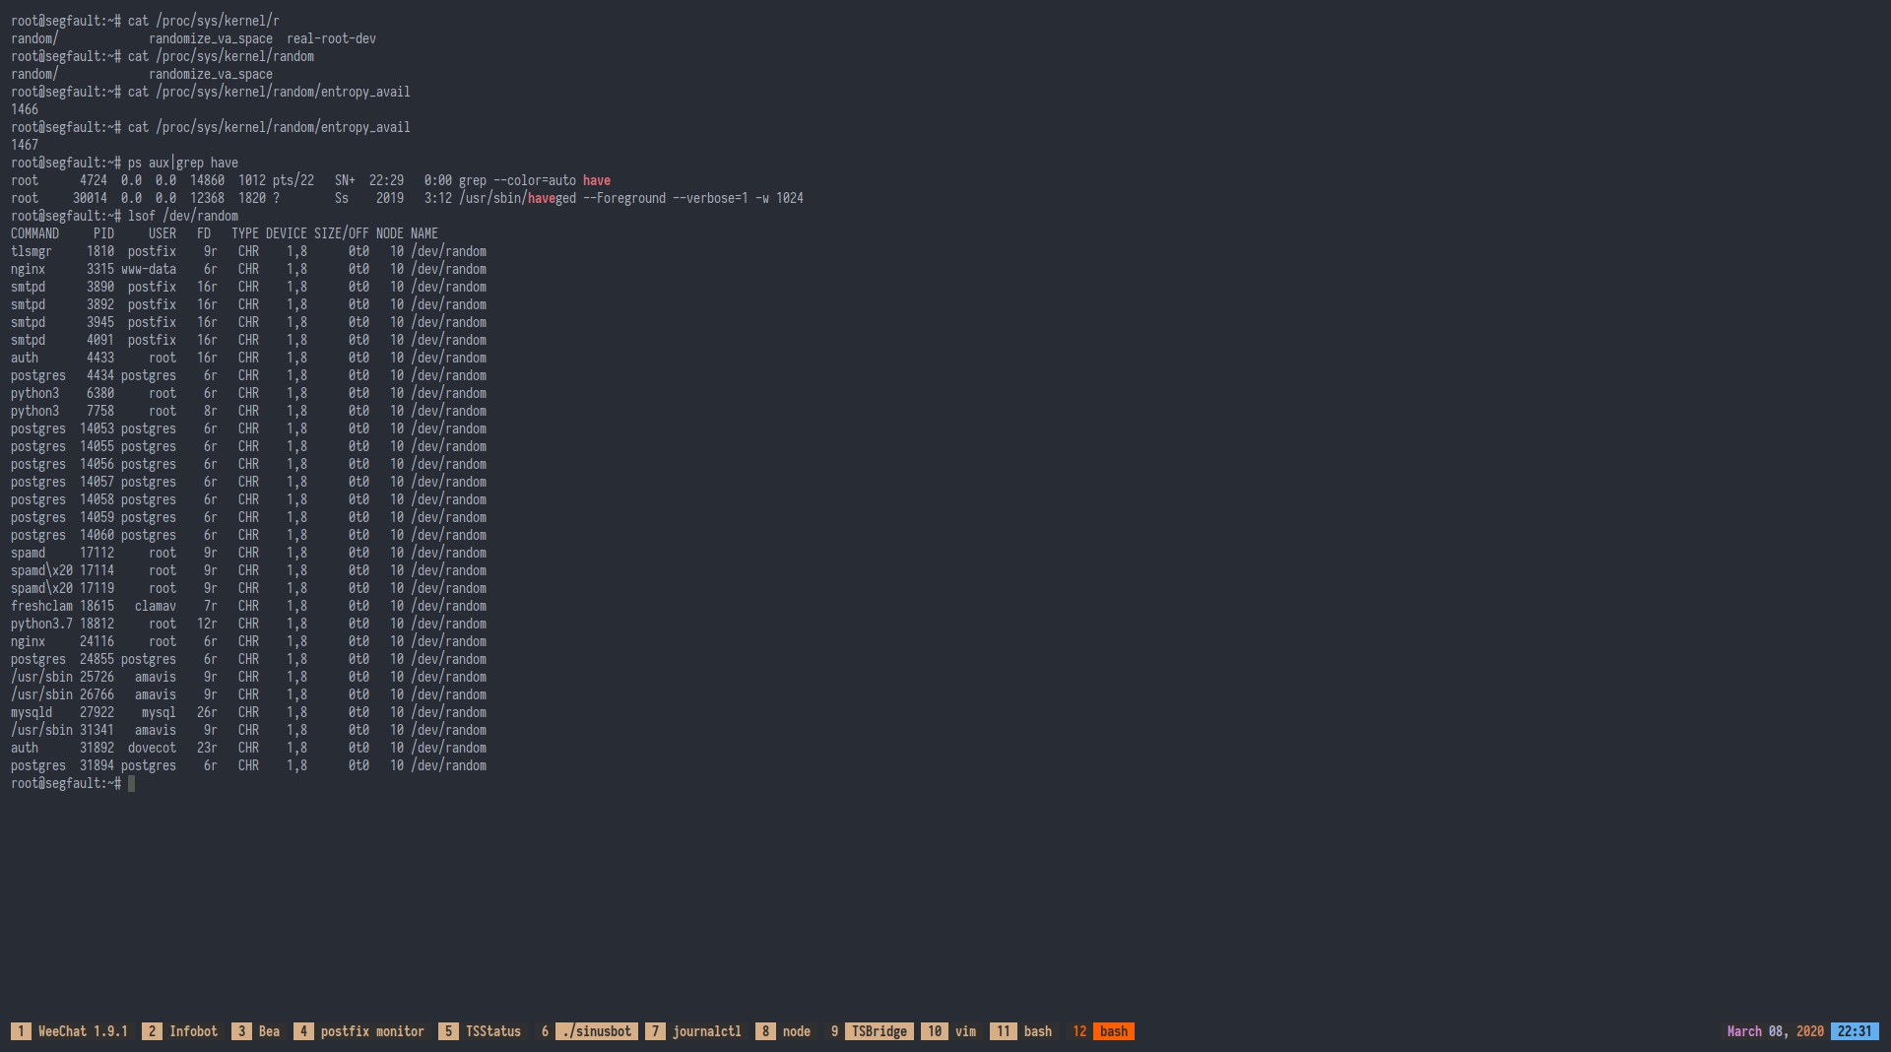Viewport: 1891px width, 1052px height.
Task: Click the 22:31 clock in status bar
Action: click(1854, 1031)
